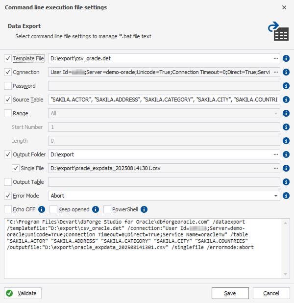This screenshot has height=303, width=294.
Task: Click the Start Number field
Action: tap(164, 127)
